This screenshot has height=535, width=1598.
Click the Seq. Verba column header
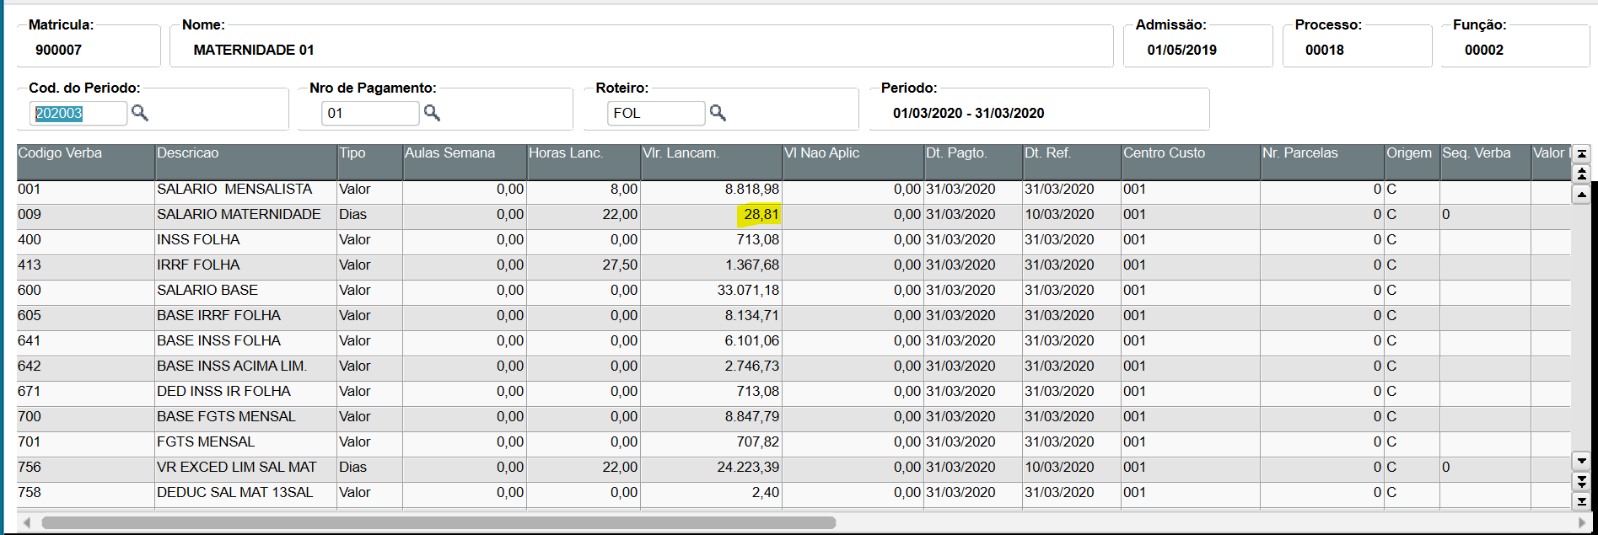pos(1485,161)
